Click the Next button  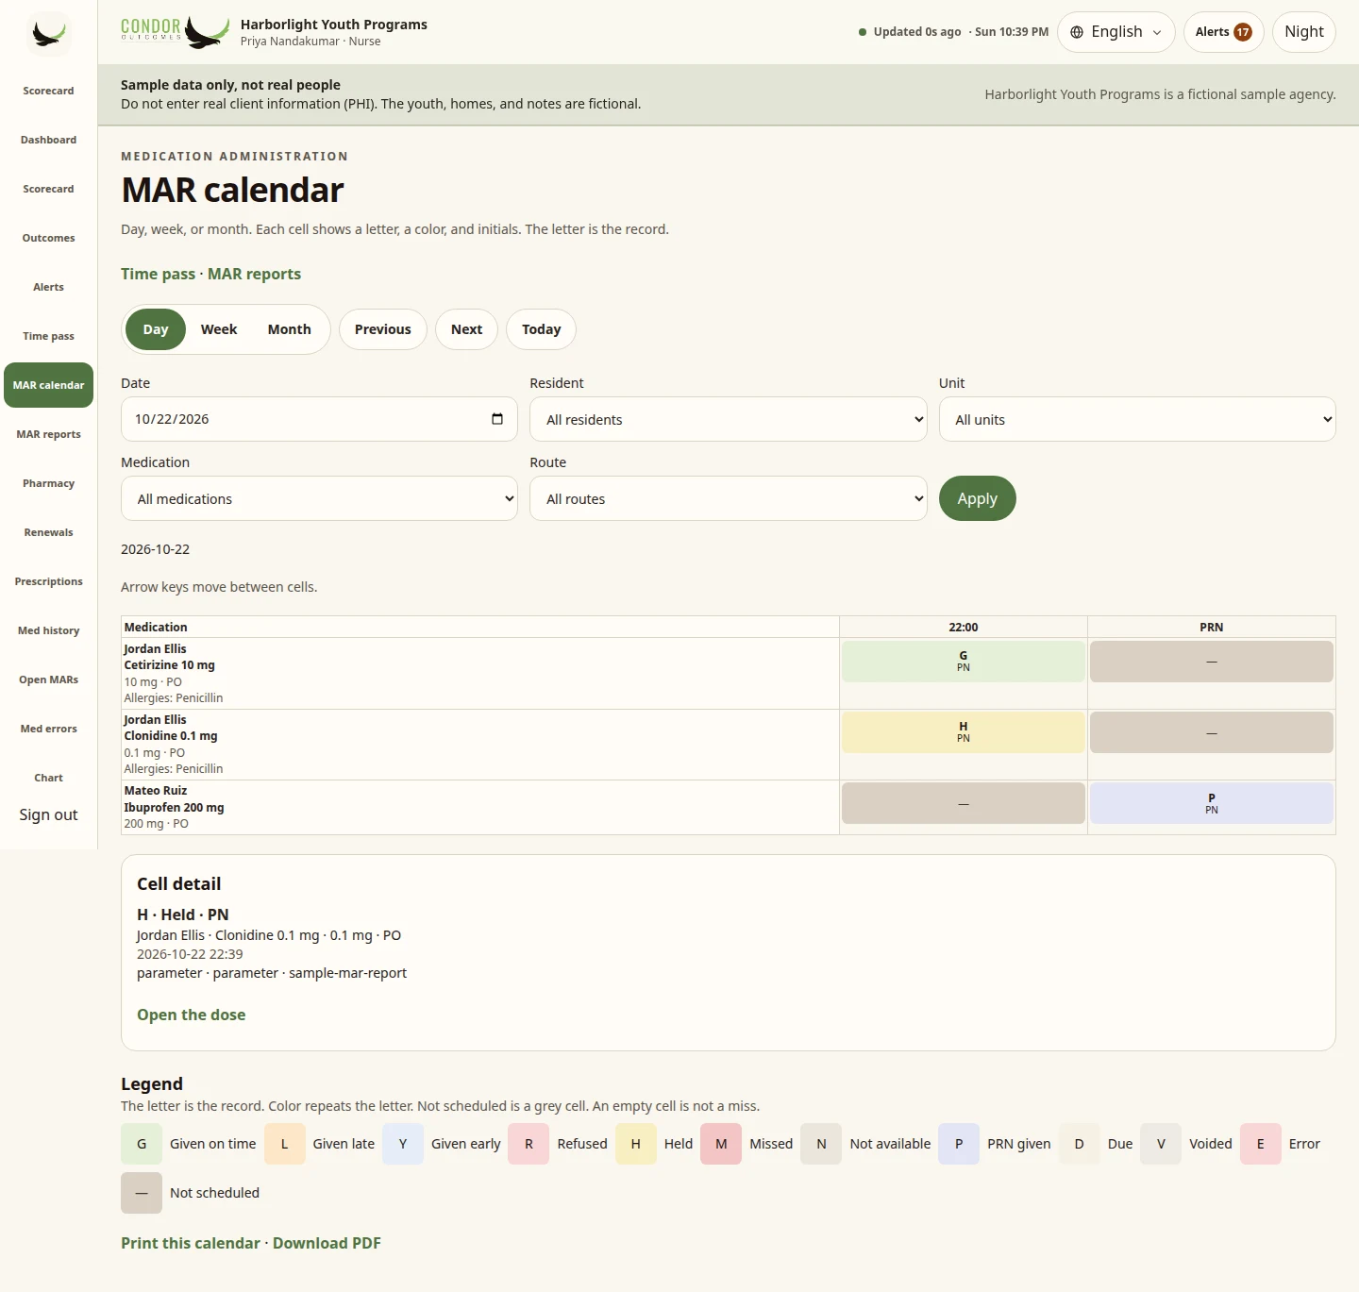466,329
